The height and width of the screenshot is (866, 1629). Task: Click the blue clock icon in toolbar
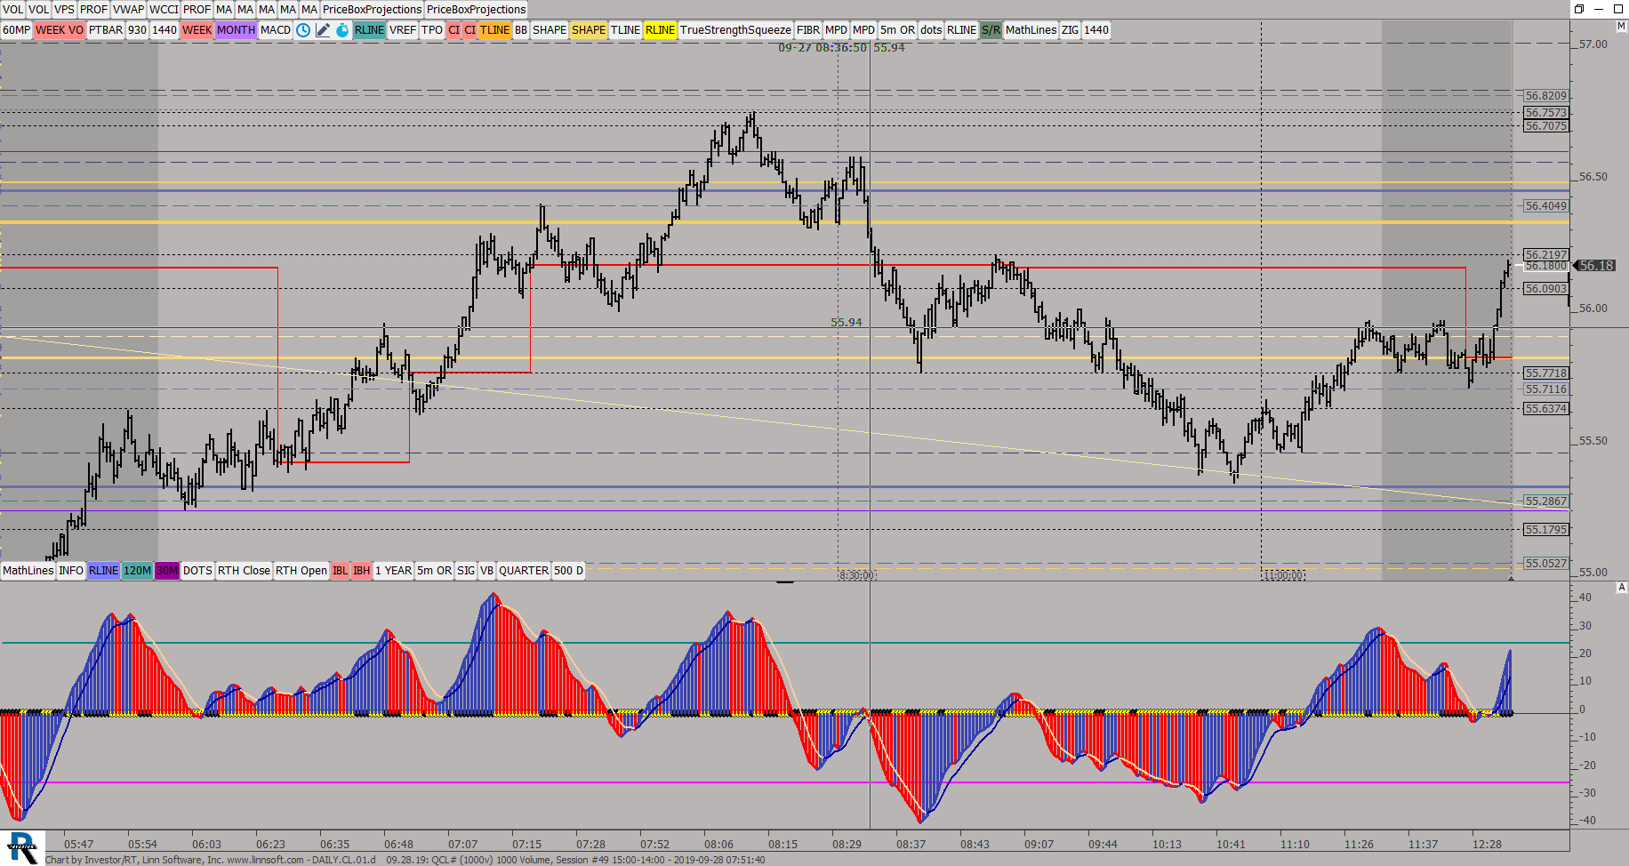303,30
